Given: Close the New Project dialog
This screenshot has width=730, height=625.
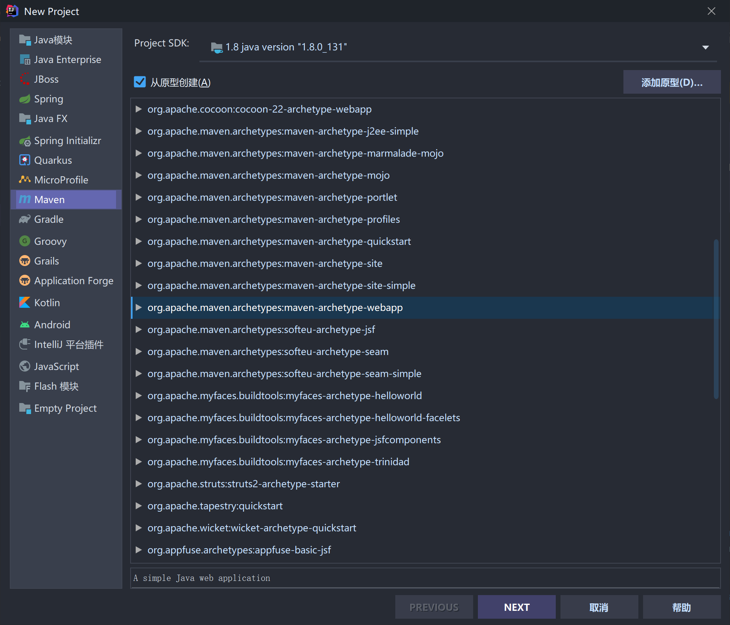Looking at the screenshot, I should point(711,11).
